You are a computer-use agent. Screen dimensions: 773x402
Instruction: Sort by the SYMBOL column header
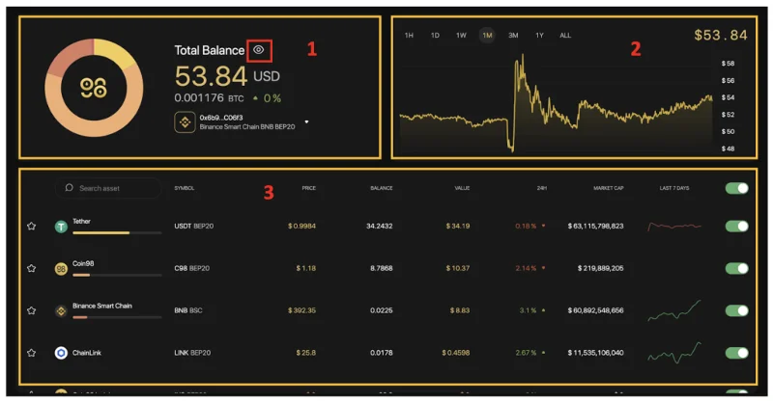185,188
